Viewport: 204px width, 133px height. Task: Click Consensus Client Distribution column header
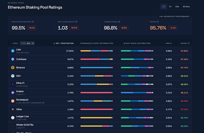tap(96, 43)
